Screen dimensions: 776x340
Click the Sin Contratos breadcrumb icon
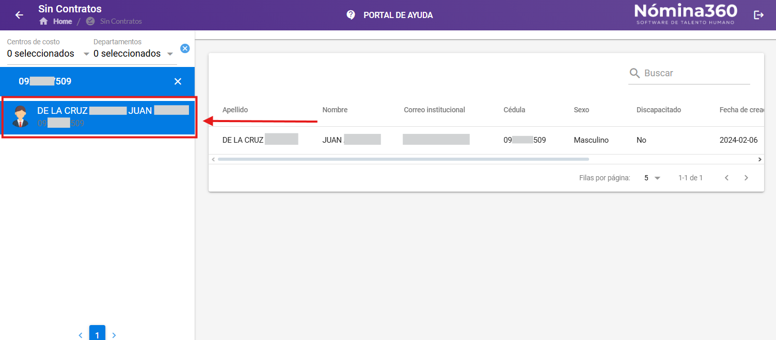click(x=90, y=21)
